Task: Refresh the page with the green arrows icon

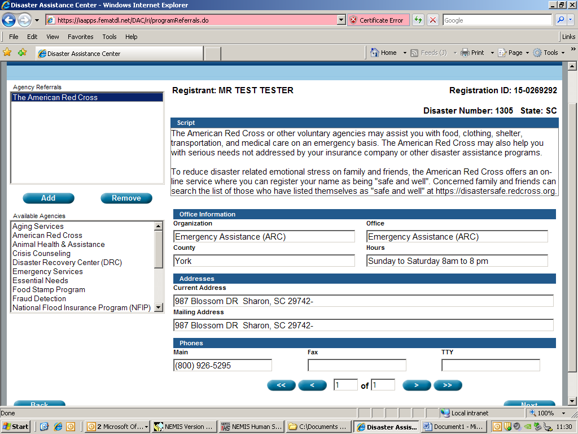Action: coord(418,20)
